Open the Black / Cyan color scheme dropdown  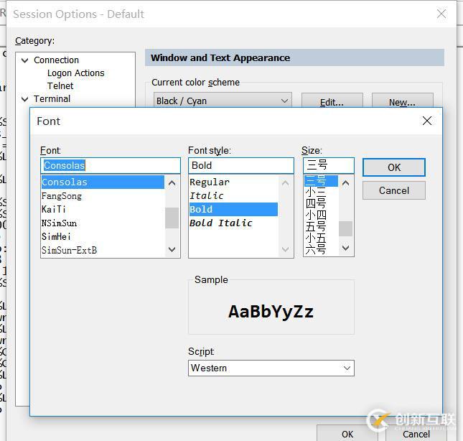click(223, 101)
